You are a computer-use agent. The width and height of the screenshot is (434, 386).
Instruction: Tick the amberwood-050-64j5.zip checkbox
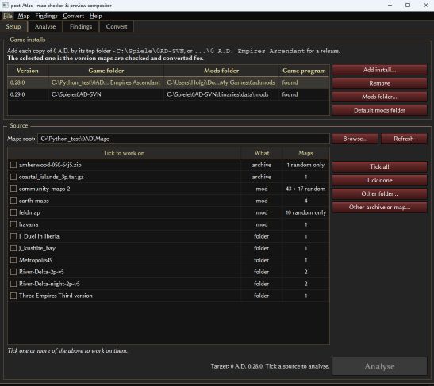[13, 165]
